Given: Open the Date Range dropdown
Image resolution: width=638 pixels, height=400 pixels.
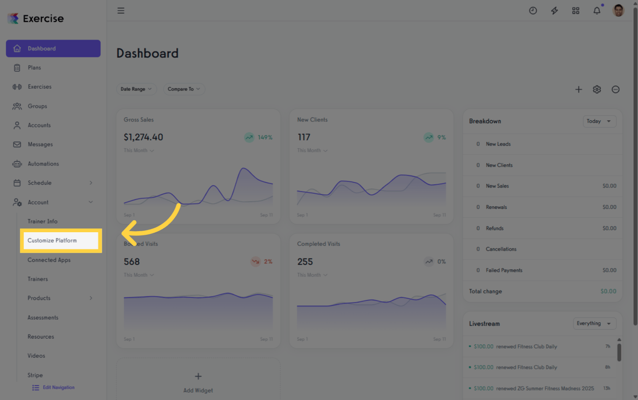Looking at the screenshot, I should [136, 89].
